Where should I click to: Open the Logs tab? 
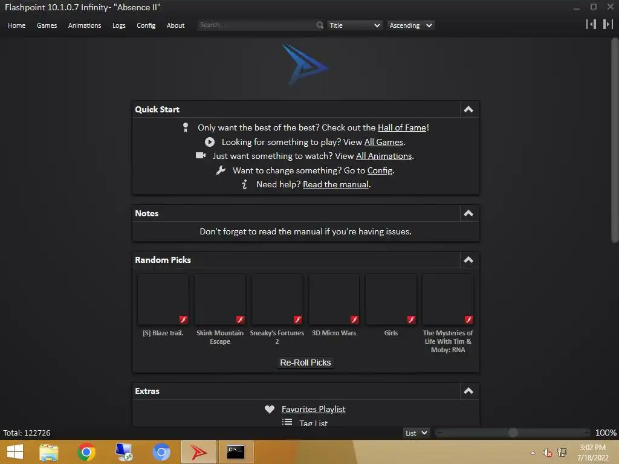[x=119, y=25]
